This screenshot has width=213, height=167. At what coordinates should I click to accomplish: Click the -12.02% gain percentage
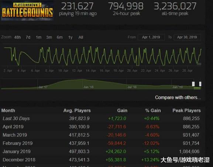click(x=151, y=143)
